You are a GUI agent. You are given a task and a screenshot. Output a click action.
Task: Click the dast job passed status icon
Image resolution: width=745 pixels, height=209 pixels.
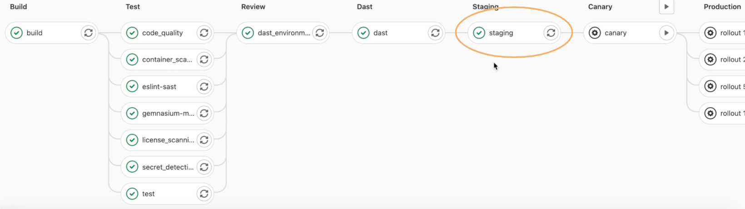363,33
